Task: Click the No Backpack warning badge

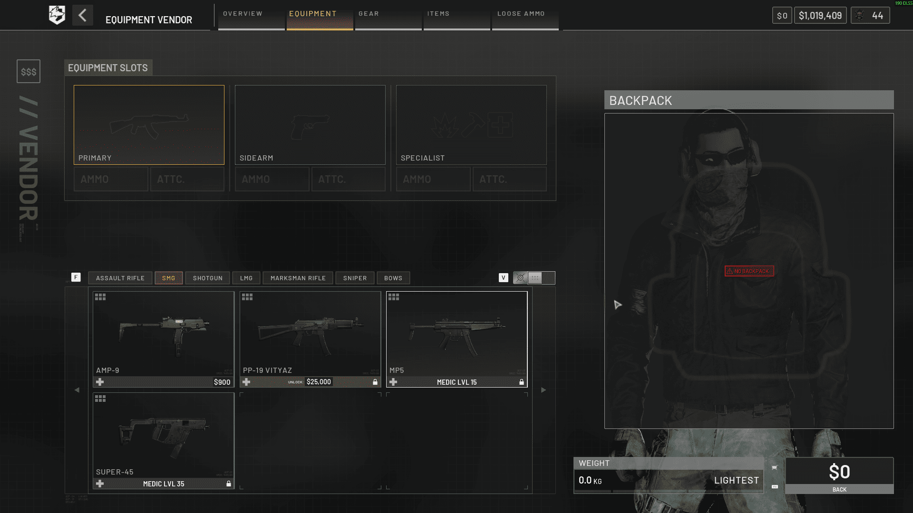Action: pyautogui.click(x=749, y=271)
